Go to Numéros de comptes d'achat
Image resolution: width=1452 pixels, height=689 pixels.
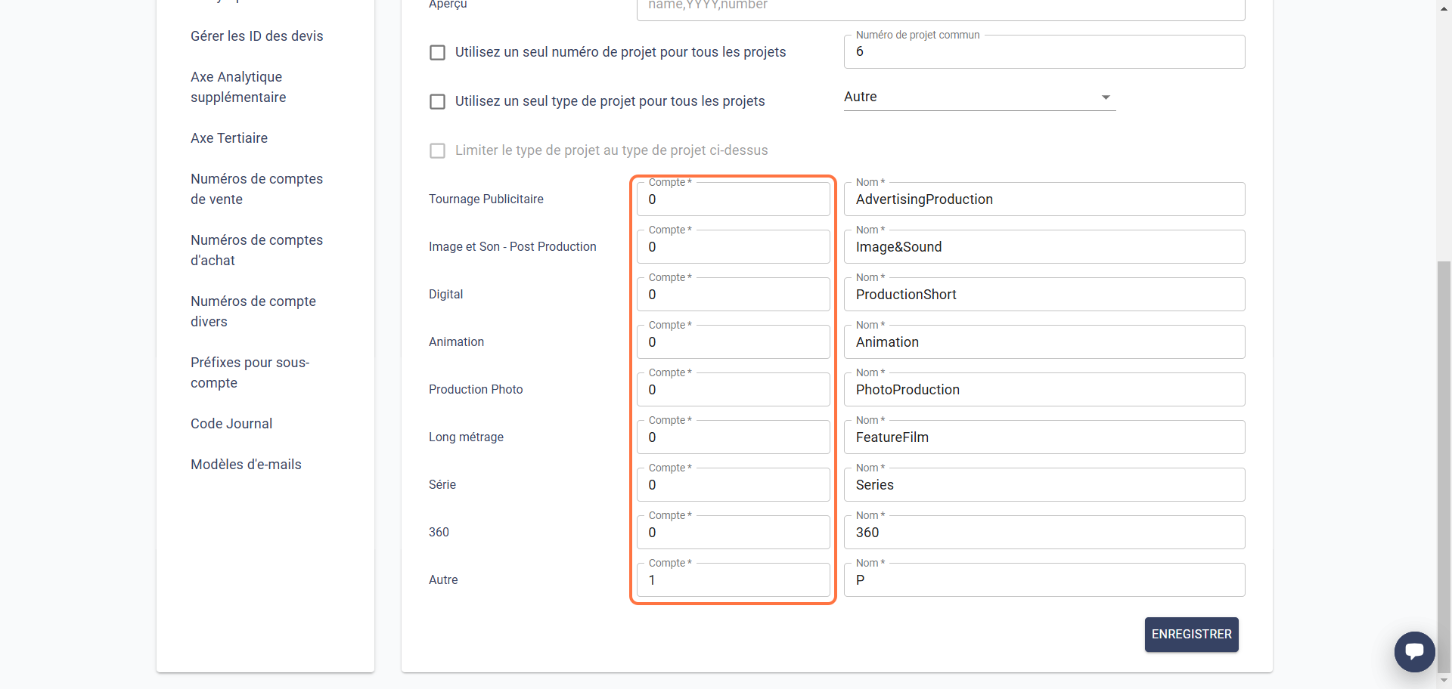(256, 250)
